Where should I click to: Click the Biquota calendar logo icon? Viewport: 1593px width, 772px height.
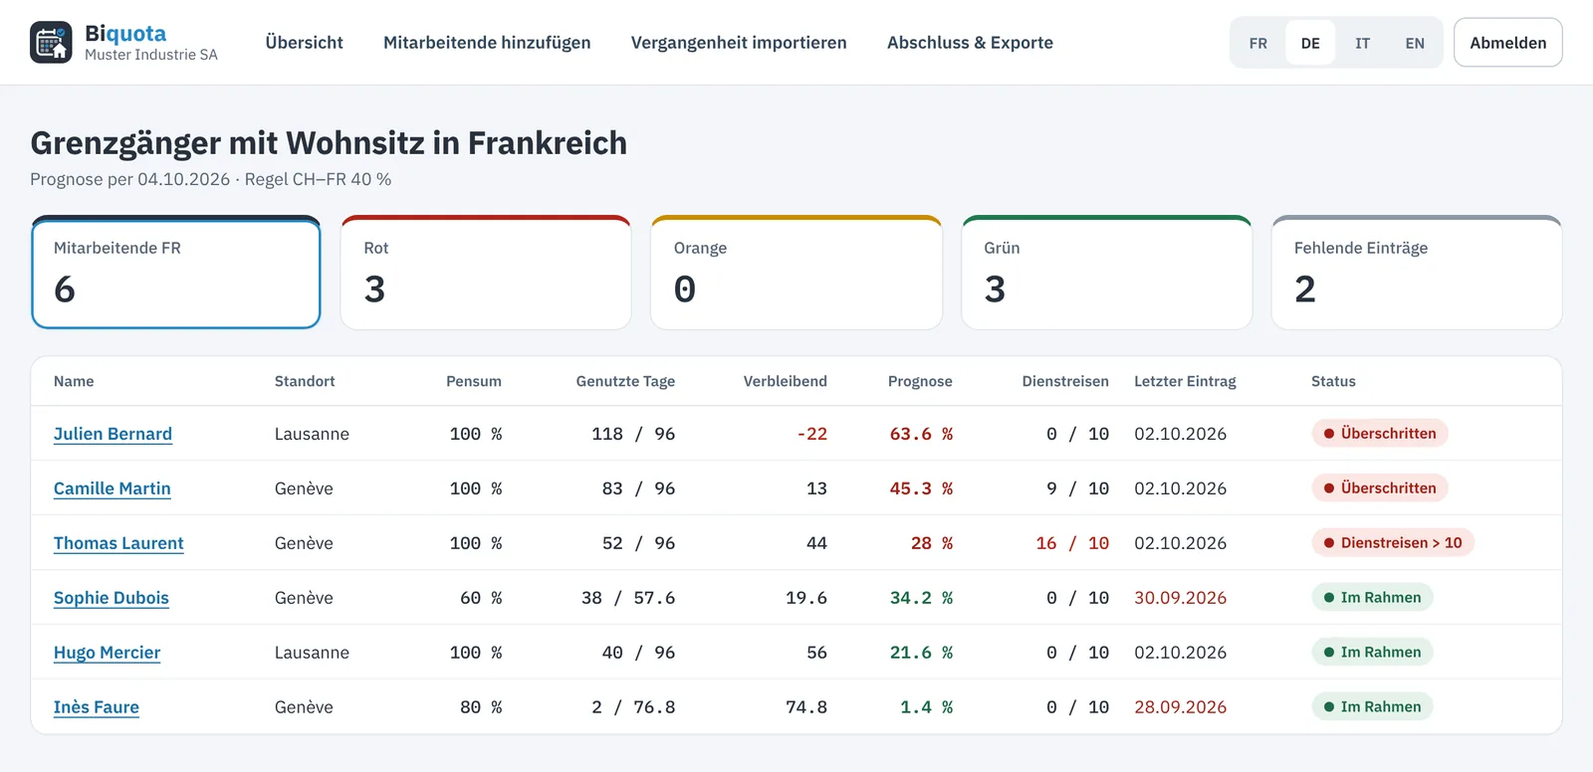[51, 43]
